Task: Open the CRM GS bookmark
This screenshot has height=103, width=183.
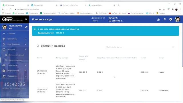Action: 150,13
